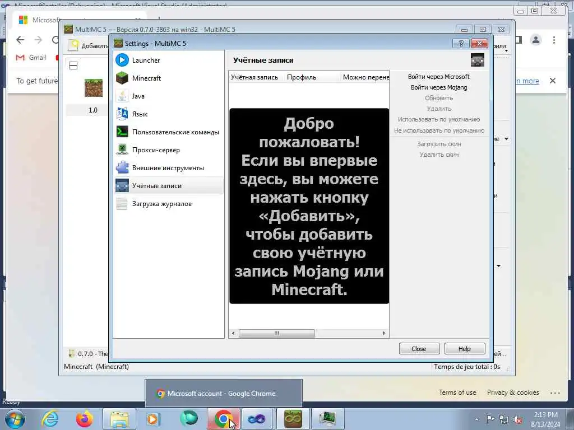Screen dimensions: 574x430
Task: Open the media player taskbar icon
Action: tap(152, 419)
